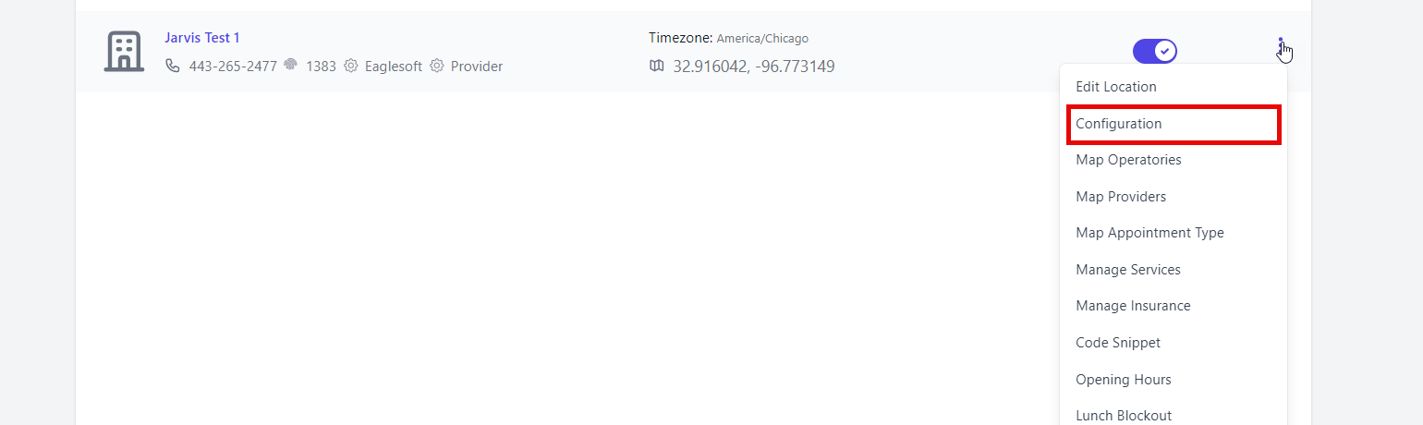This screenshot has width=1423, height=425.
Task: Click the three-dot options icon
Action: 1281,47
